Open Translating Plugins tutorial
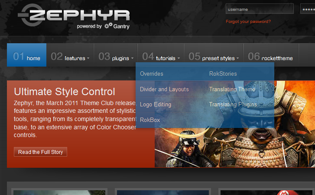 (233, 105)
